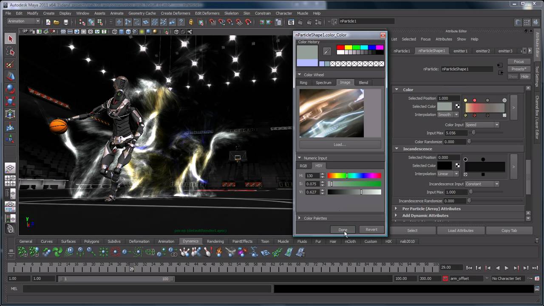Open the Color Interpolation Smooth dropdown

pos(448,115)
